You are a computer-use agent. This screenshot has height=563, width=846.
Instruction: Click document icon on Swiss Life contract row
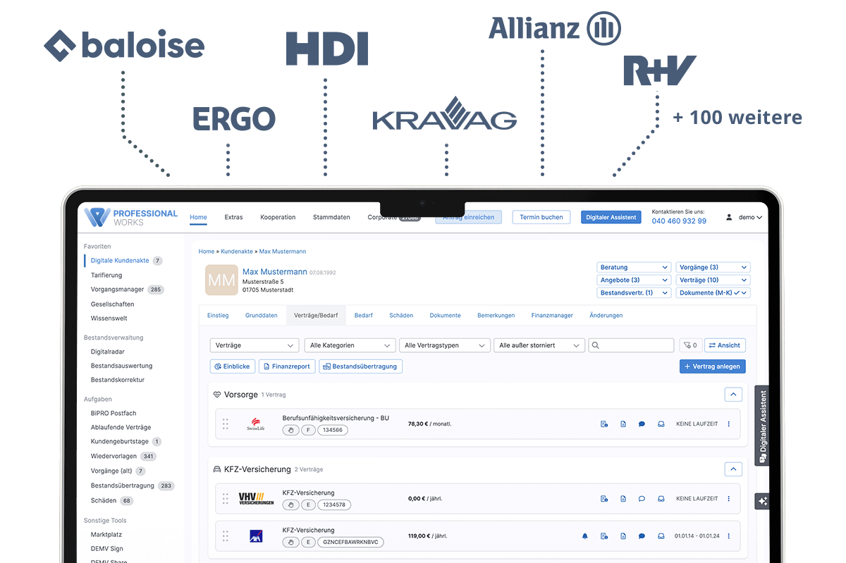(623, 424)
